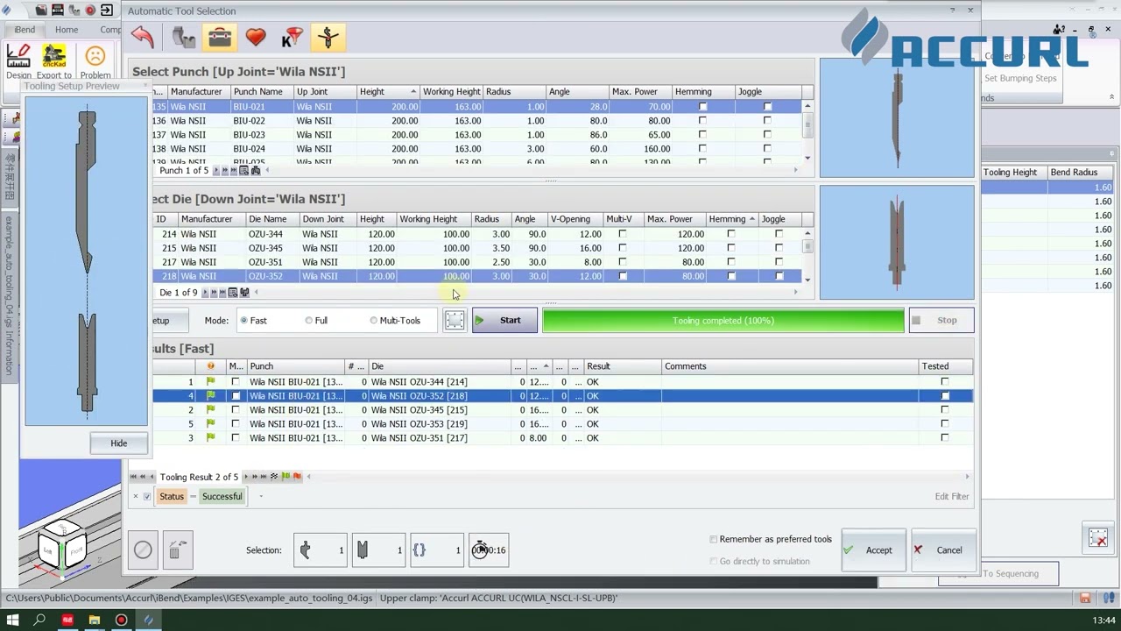Click the Max. Power punch column header
This screenshot has height=631, width=1121.
[x=640, y=92]
